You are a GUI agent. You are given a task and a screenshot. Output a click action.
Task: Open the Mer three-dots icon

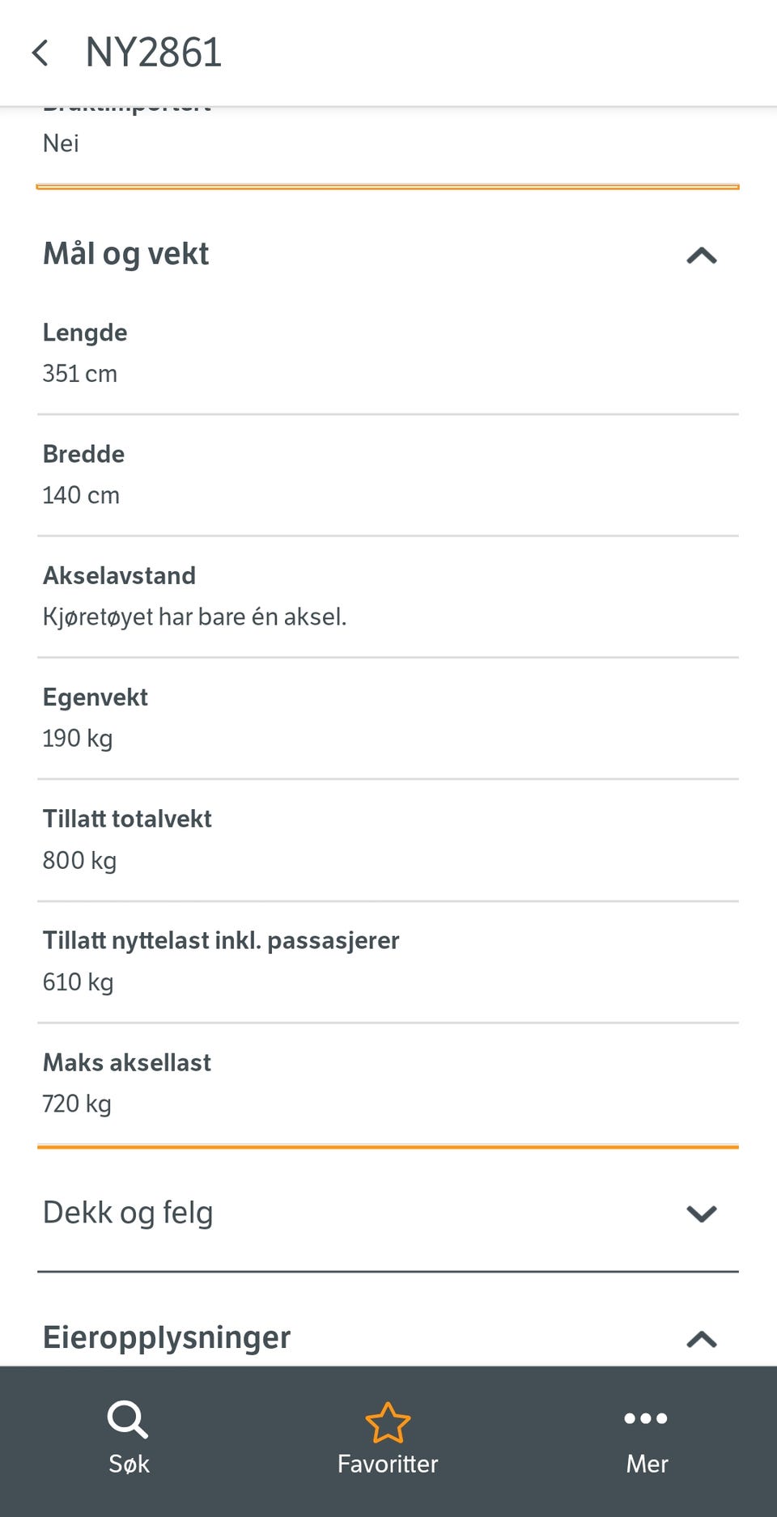coord(646,1418)
